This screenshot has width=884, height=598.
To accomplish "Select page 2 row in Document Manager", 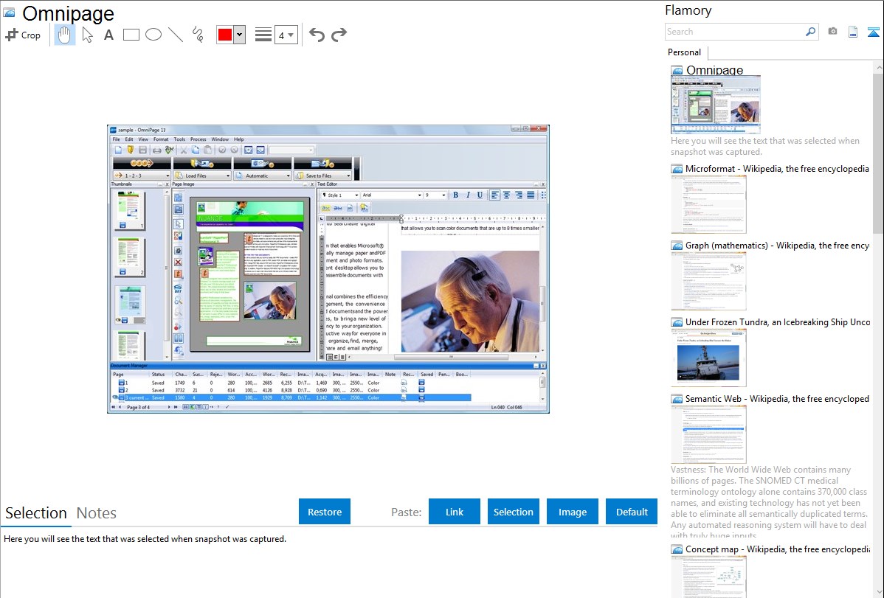I will click(290, 390).
